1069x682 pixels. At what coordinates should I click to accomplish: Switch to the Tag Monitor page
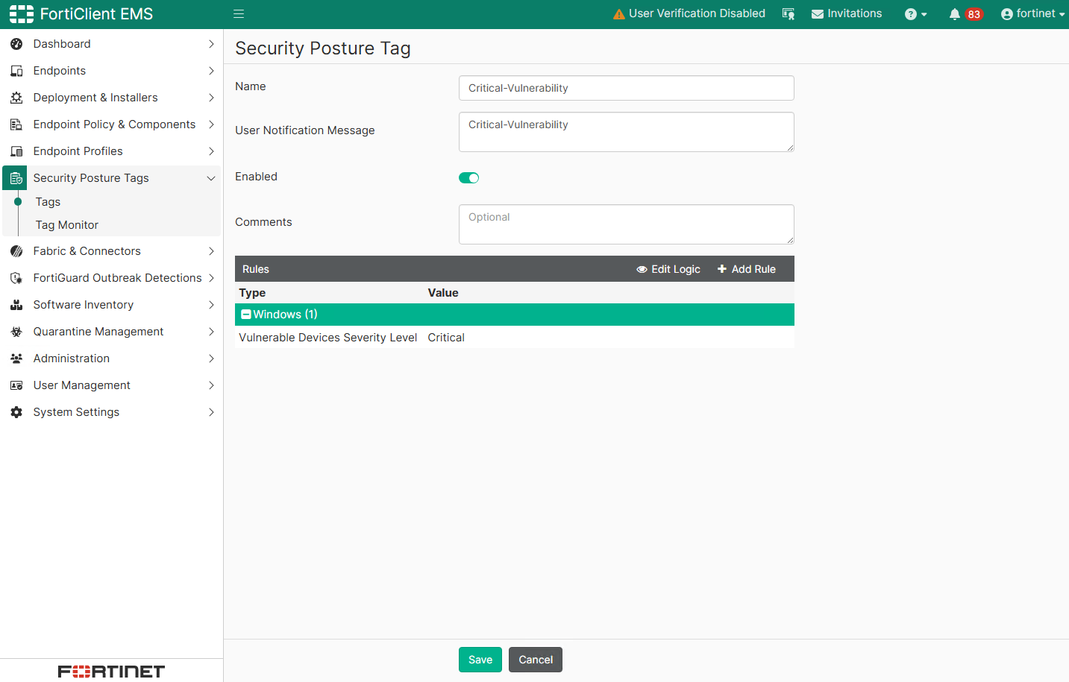(66, 224)
